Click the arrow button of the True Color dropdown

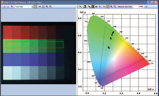(32, 7)
